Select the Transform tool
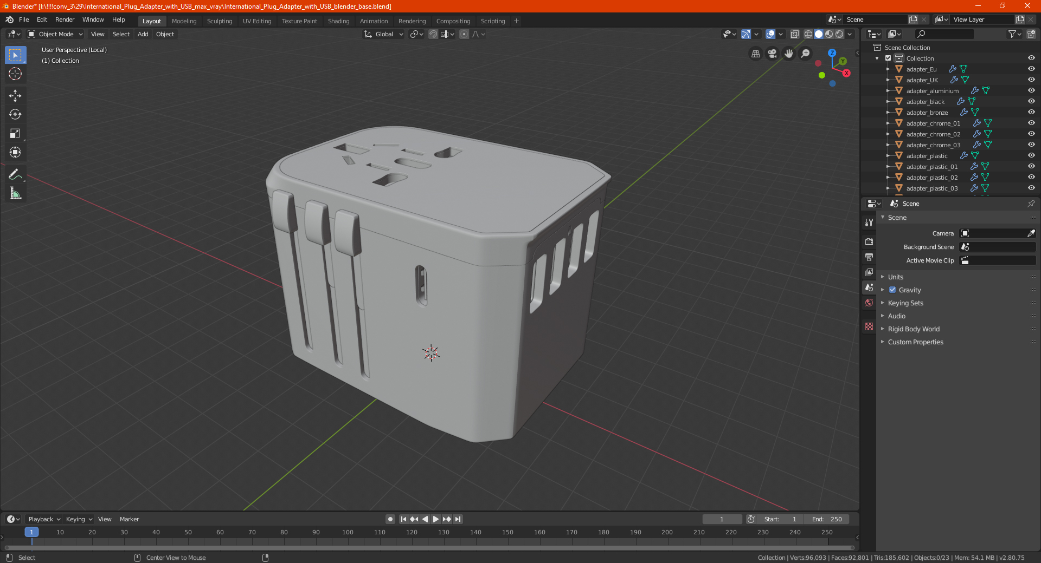Screen dimensions: 1041x563 (15, 152)
